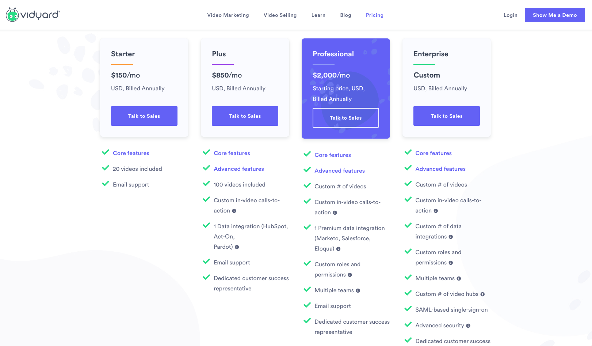Go to the Blog page
Image resolution: width=592 pixels, height=346 pixels.
(345, 15)
